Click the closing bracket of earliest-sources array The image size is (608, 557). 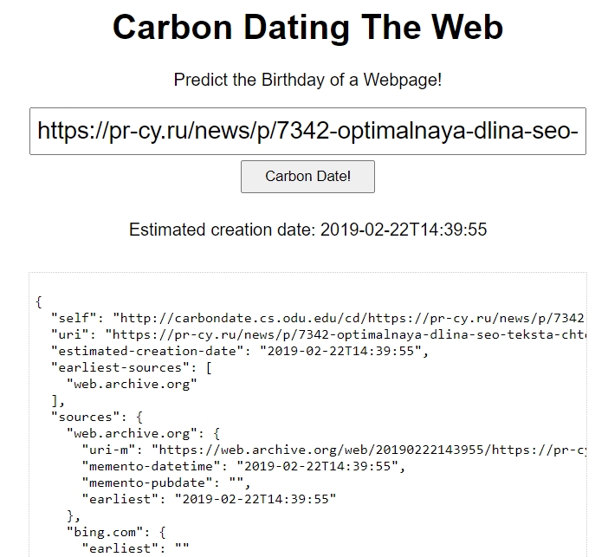coord(55,400)
